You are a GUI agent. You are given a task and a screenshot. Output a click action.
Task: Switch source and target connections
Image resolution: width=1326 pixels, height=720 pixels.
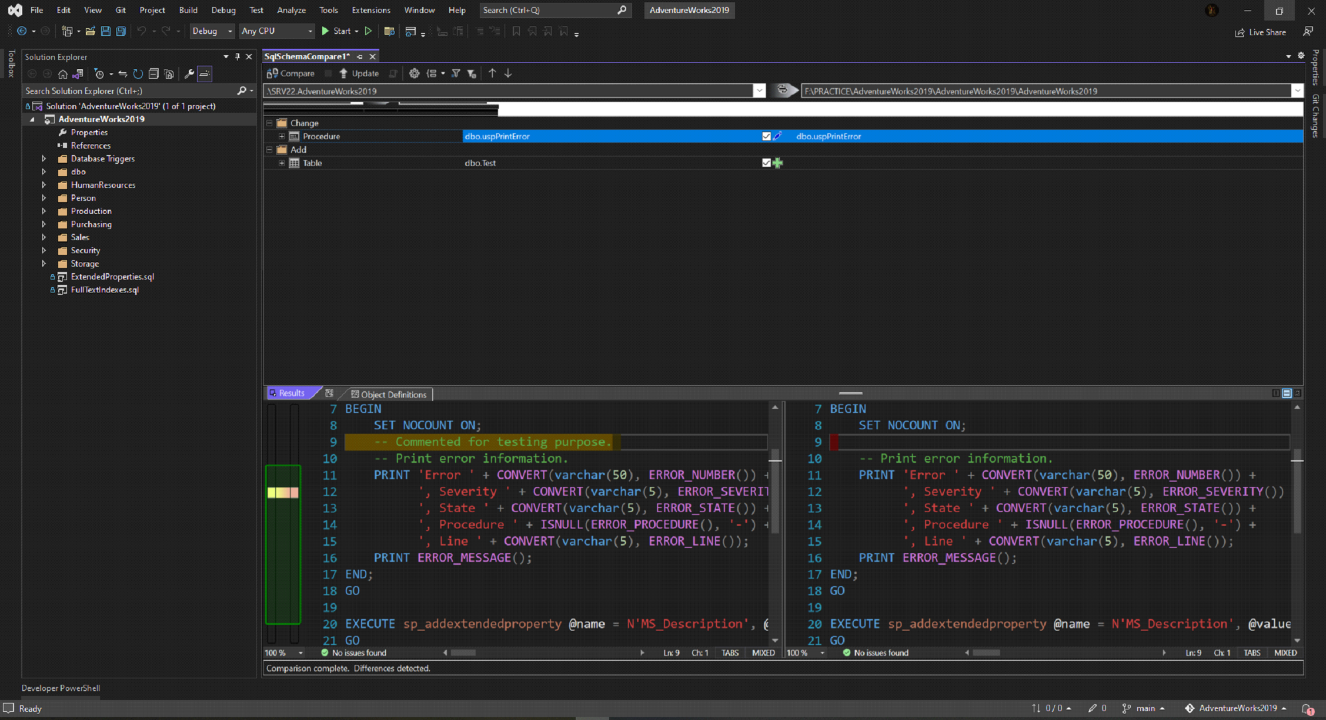pos(782,90)
